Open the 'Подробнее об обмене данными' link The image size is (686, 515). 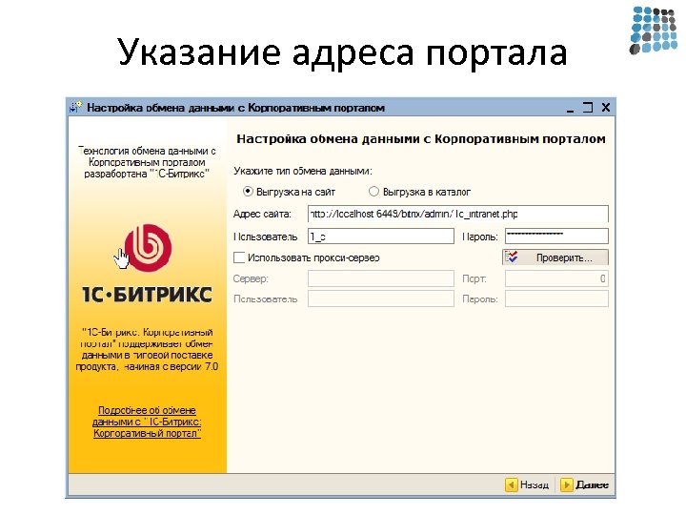(147, 422)
